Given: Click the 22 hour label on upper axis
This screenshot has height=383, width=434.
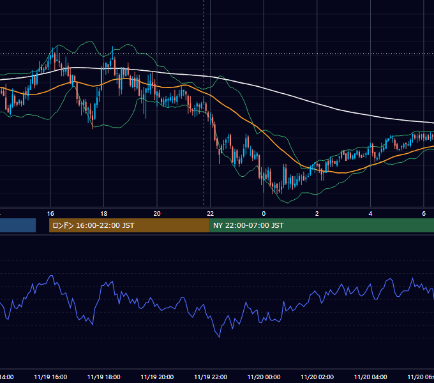Looking at the screenshot, I should (x=211, y=214).
